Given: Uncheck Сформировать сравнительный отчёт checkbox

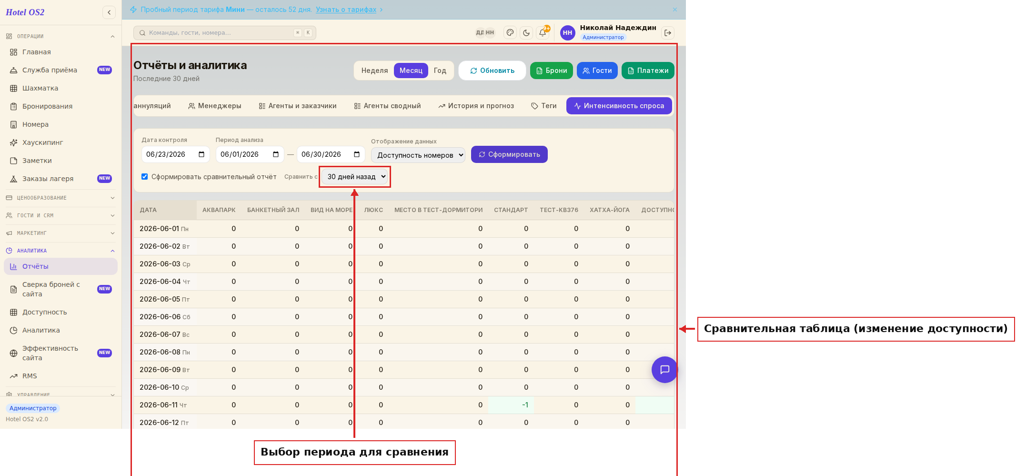Looking at the screenshot, I should tap(145, 177).
